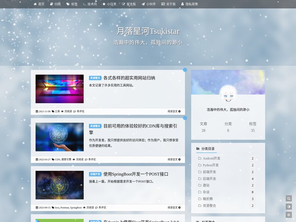This screenshot has height=222, width=296.
Task: Open the 关于我 about page
Action: point(168,4)
